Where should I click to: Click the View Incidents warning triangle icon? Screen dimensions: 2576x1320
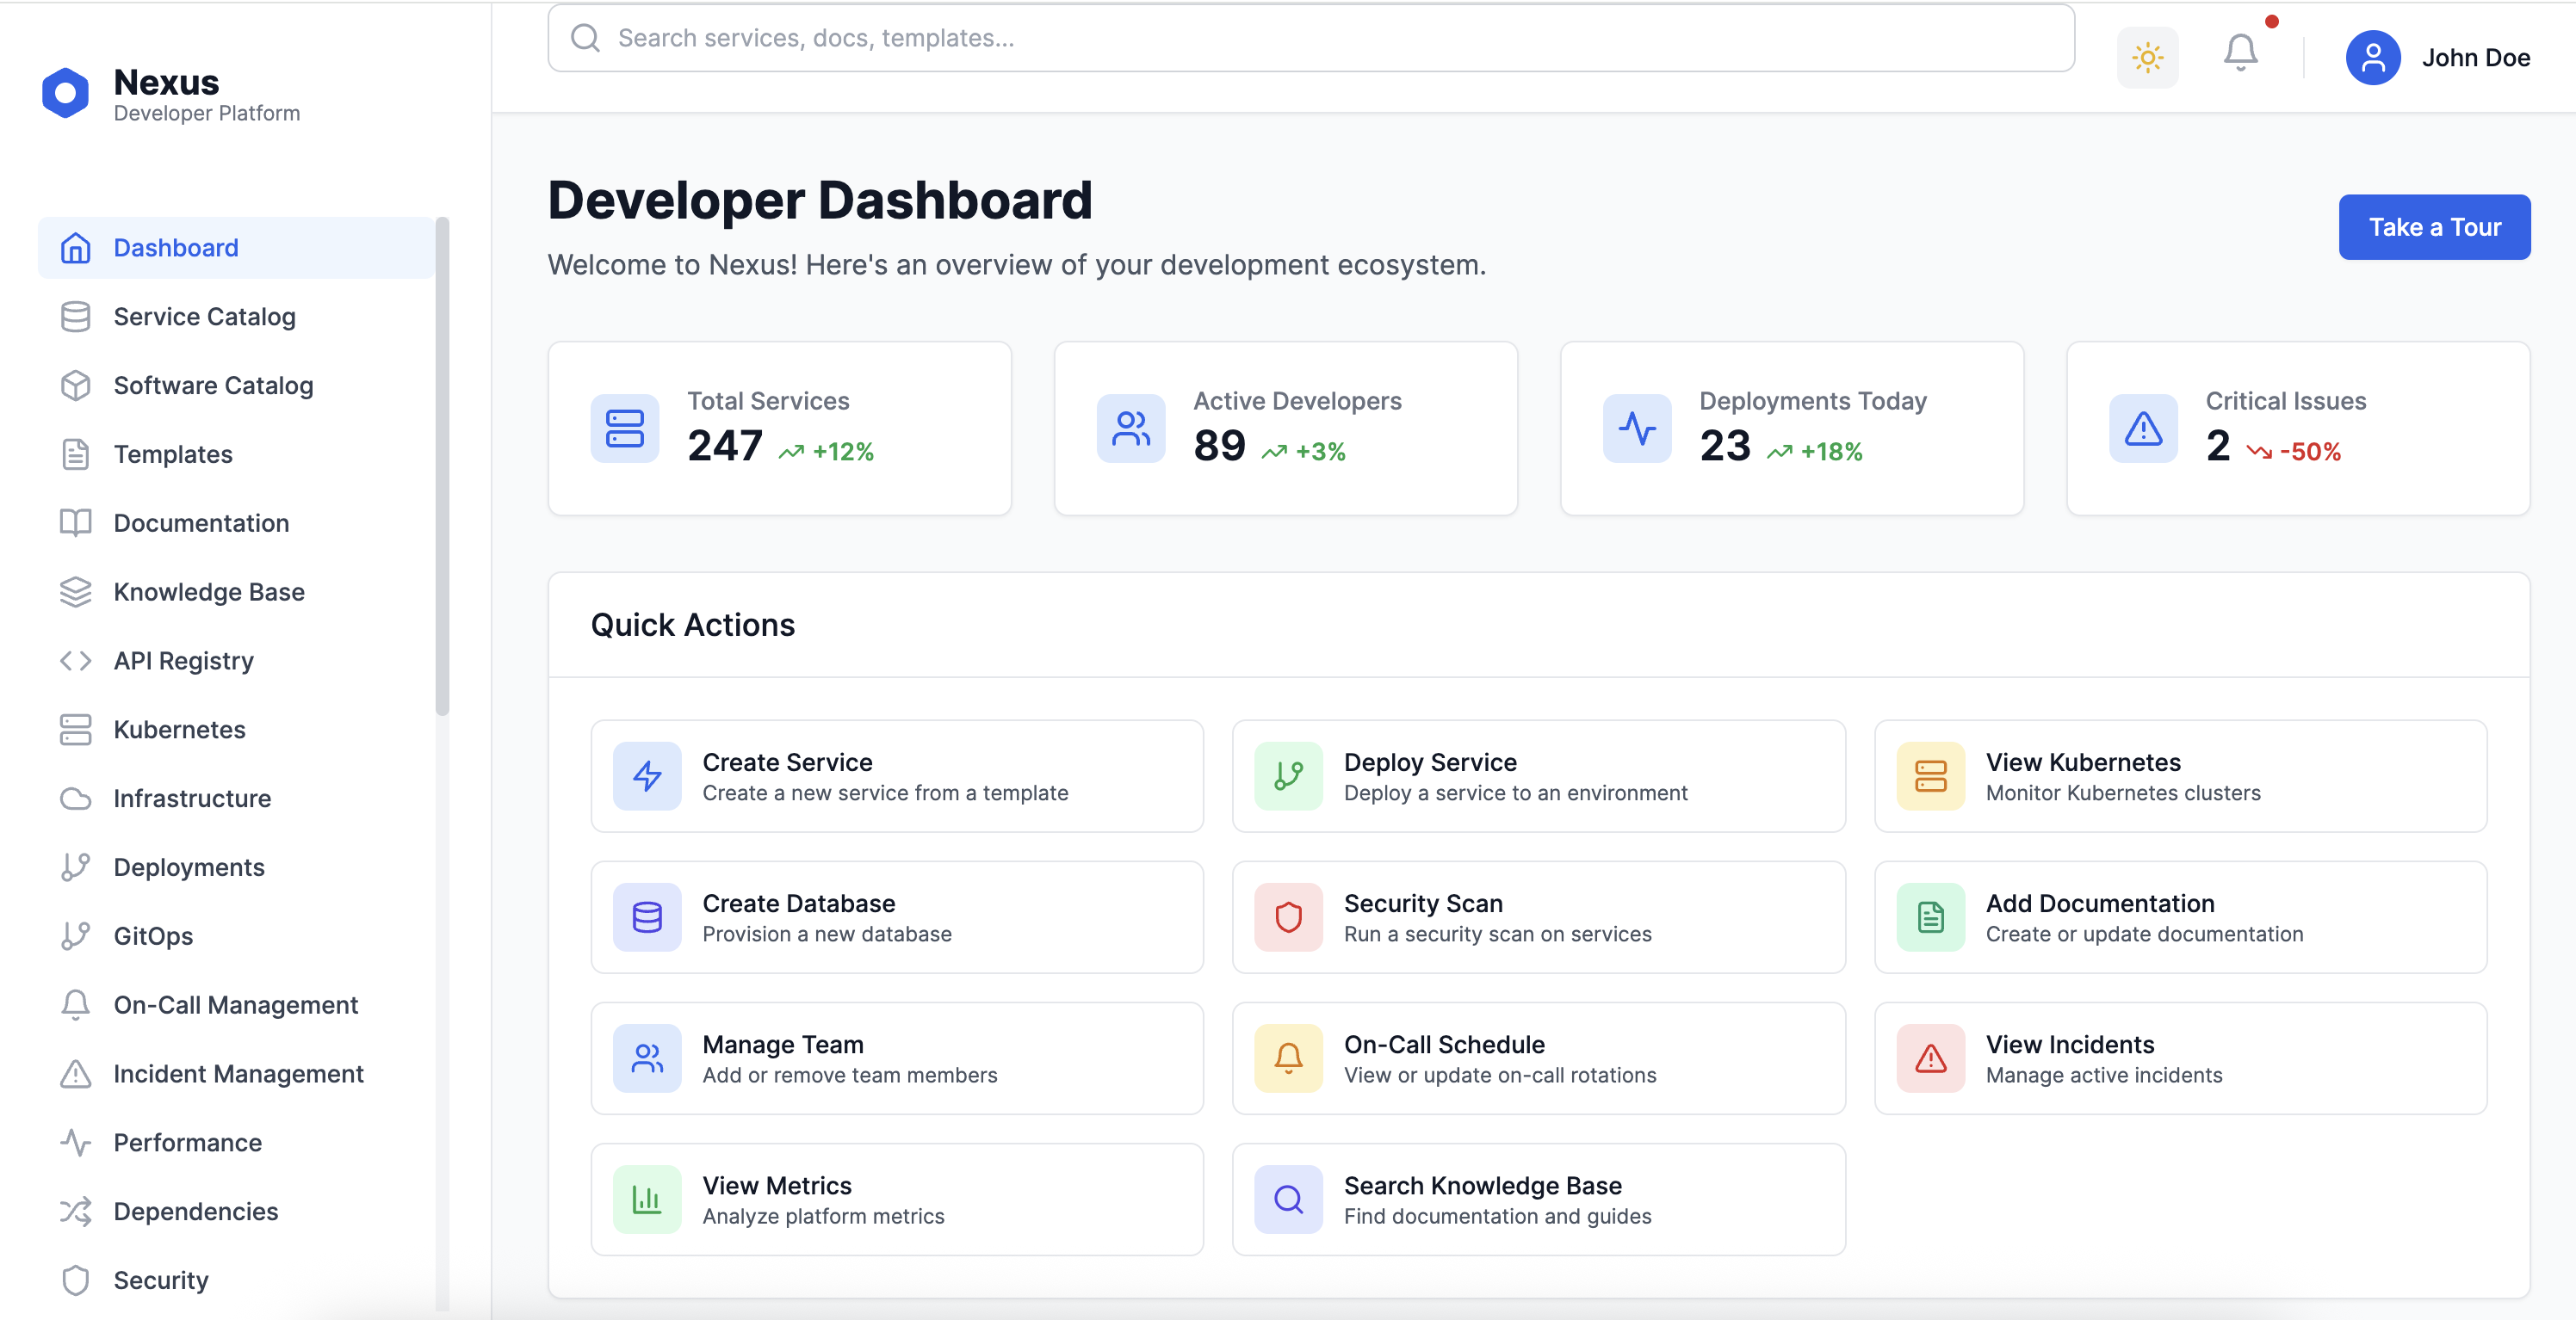[x=1930, y=1058]
